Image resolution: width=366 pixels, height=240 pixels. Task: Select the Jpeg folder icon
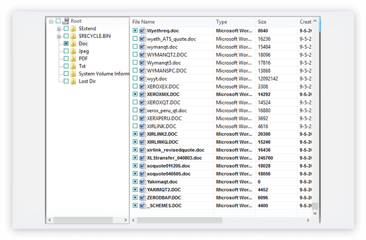tap(73, 51)
